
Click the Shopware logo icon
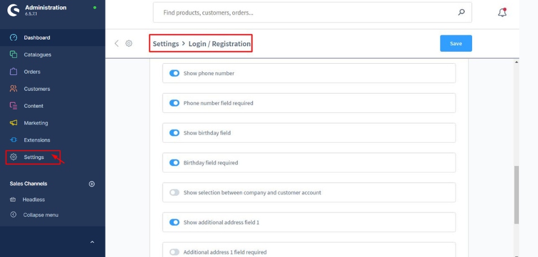click(x=12, y=10)
